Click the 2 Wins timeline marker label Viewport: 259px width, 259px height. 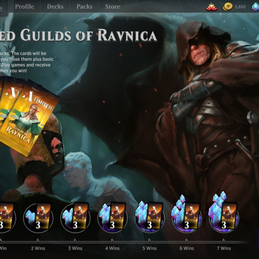click(38, 248)
